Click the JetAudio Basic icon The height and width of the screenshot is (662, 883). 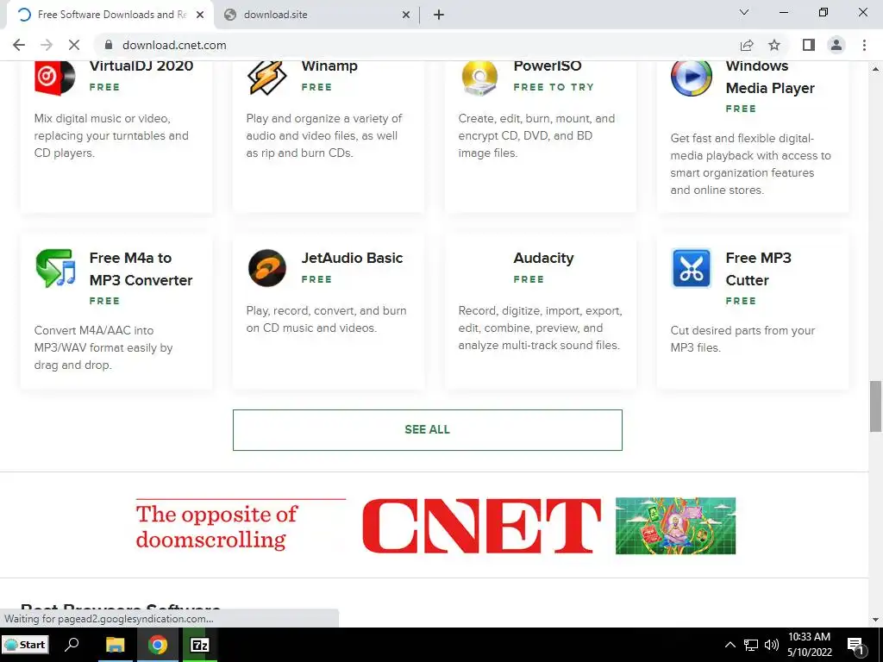click(267, 268)
